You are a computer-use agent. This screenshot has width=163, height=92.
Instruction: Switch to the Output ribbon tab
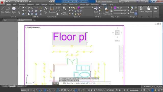coord(51,4)
